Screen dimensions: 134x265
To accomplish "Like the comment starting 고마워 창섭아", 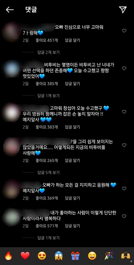I will point(124,112).
